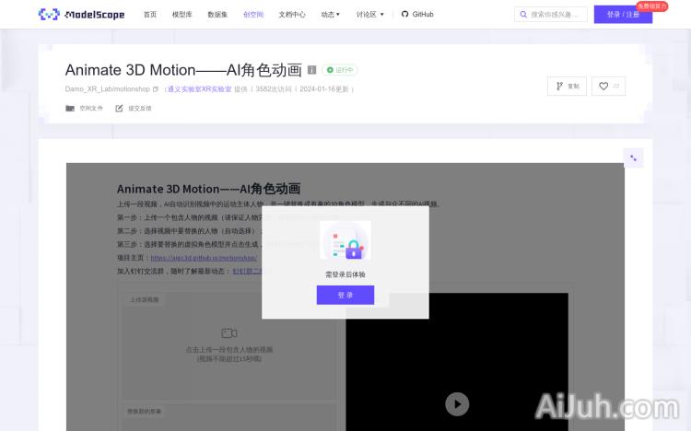Click the 点击上传一段包含人物的视频 upload text
The height and width of the screenshot is (431, 691).
(229, 349)
